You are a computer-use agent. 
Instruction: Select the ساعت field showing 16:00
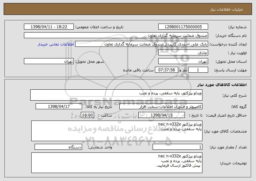click(87, 115)
